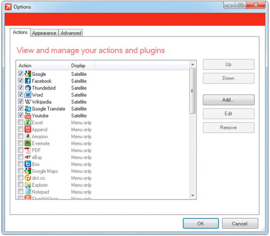Check the Evernote checkbox
This screenshot has width=270, height=236.
click(x=20, y=143)
